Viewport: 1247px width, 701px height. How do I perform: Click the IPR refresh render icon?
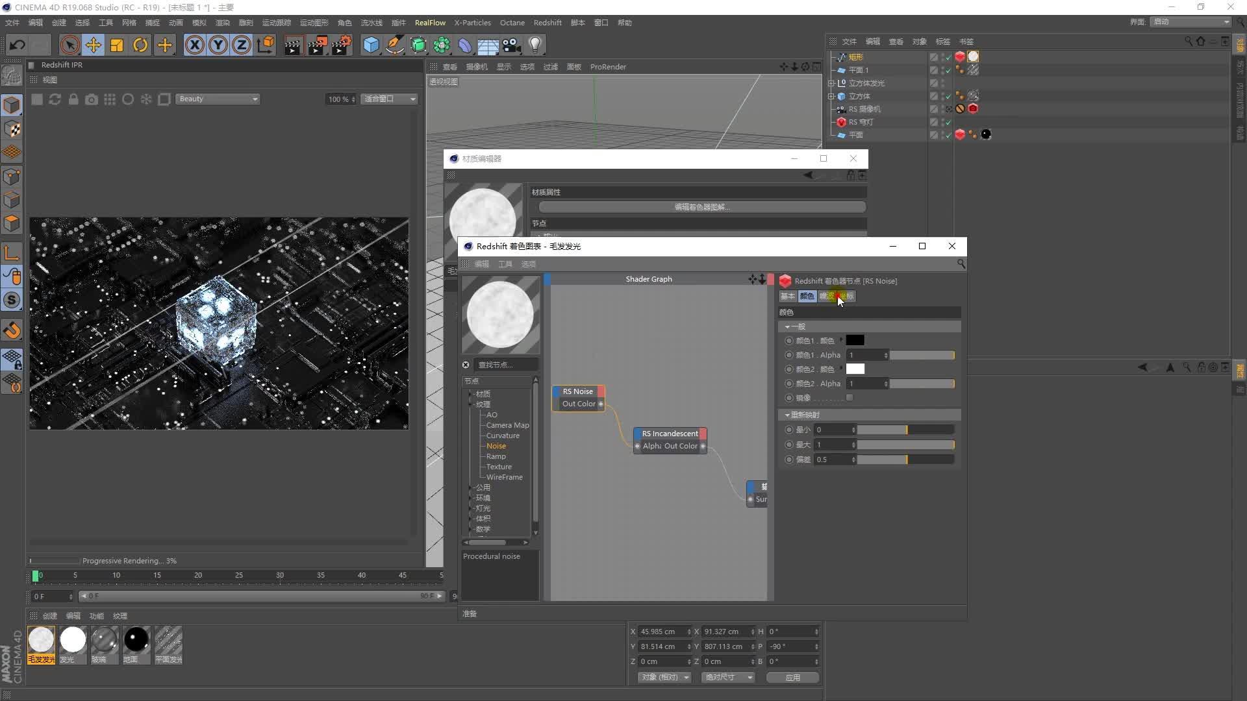click(55, 99)
